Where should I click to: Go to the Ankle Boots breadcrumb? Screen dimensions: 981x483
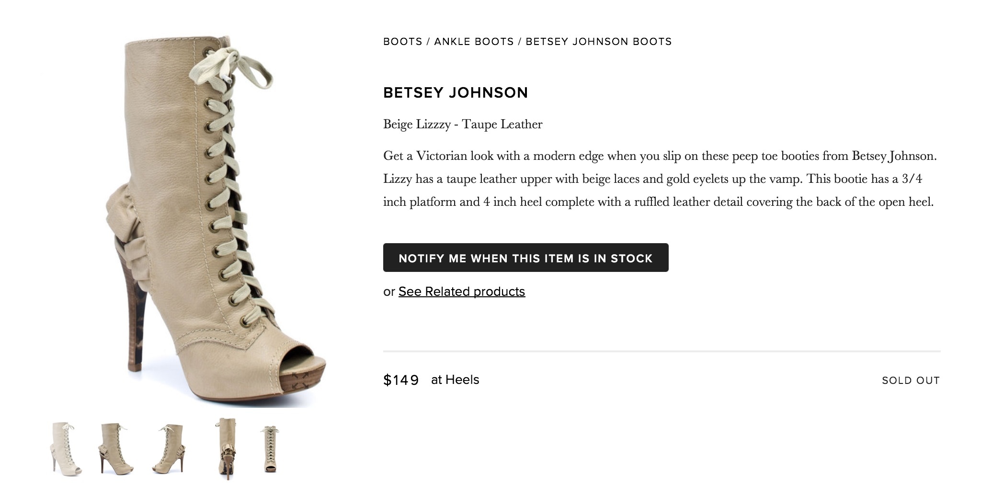click(474, 42)
